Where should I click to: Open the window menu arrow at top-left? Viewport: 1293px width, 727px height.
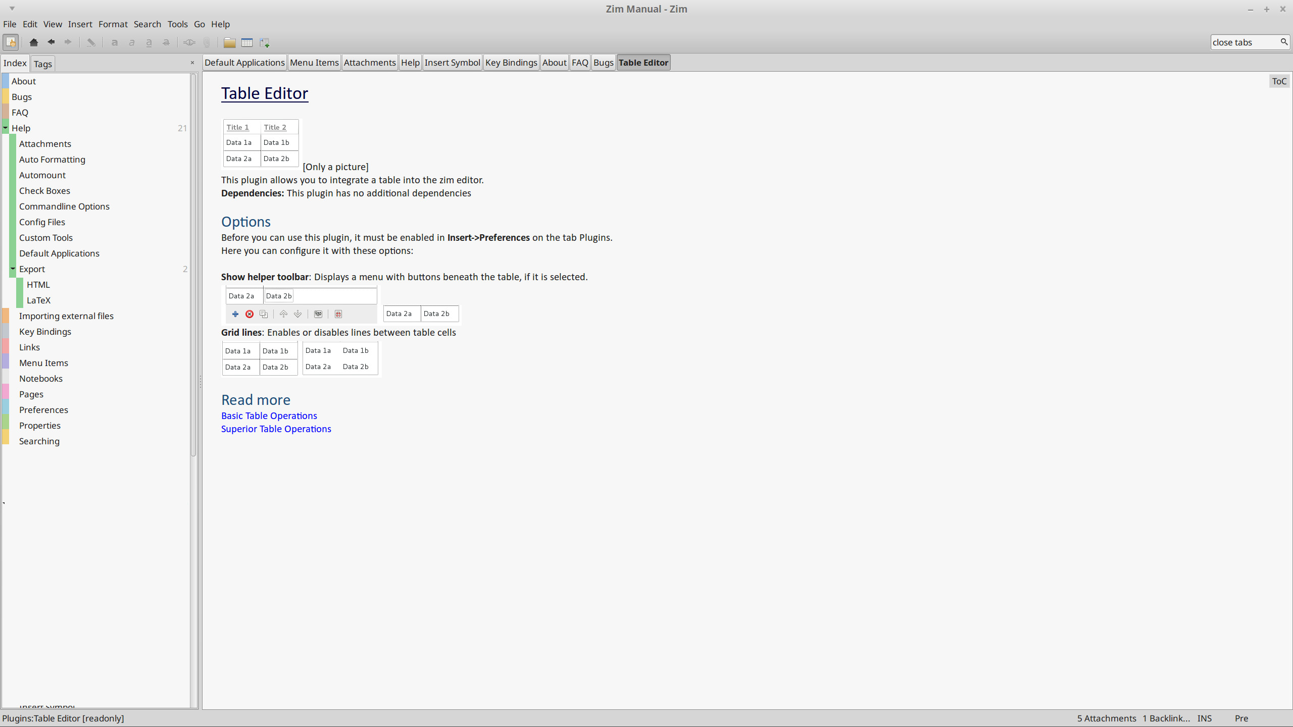12,9
